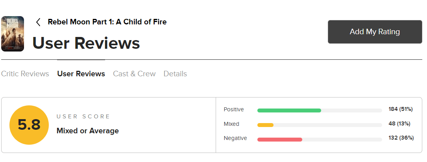Go to the Details tab
427x162 pixels.
(x=175, y=74)
